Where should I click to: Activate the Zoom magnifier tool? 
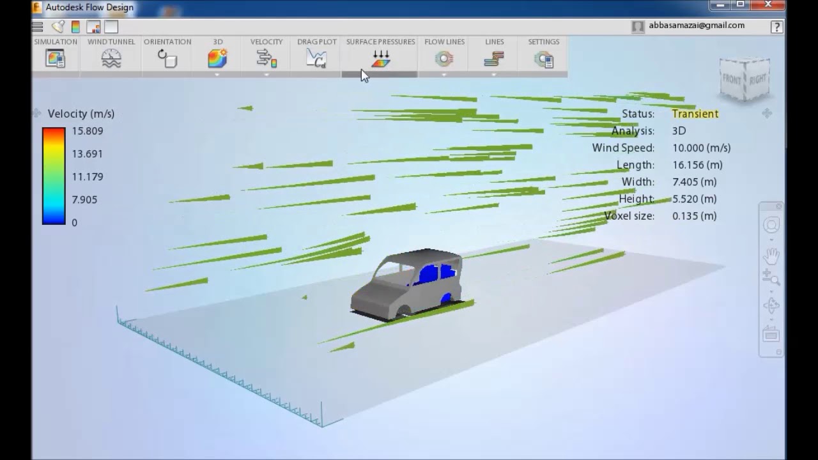pyautogui.click(x=771, y=277)
